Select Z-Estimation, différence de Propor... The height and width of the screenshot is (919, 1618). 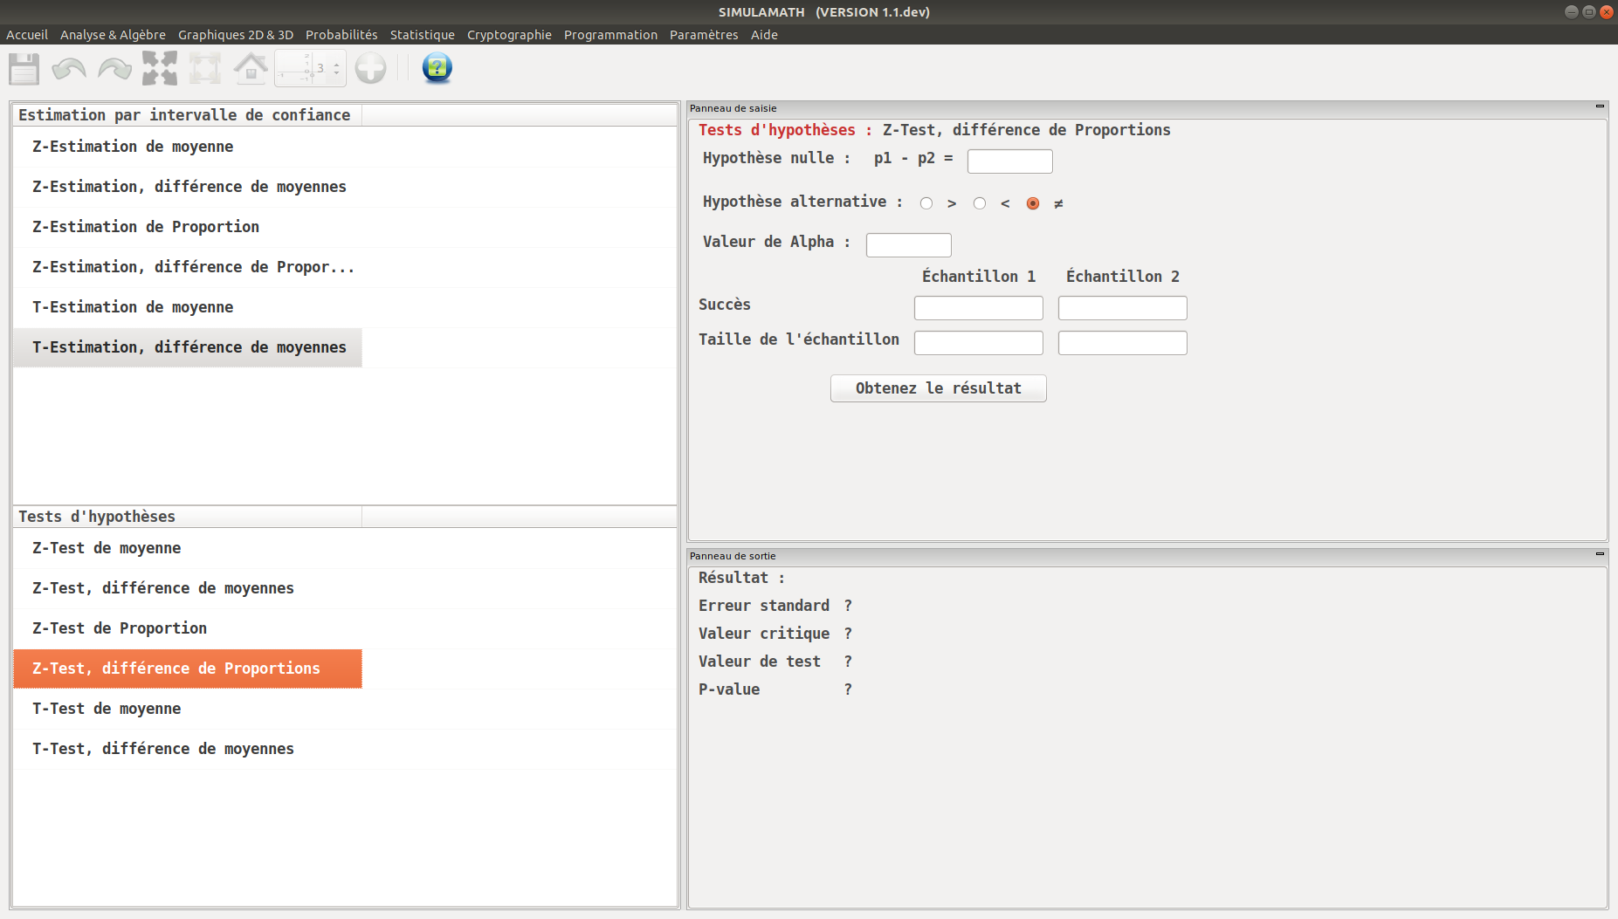[x=188, y=267]
